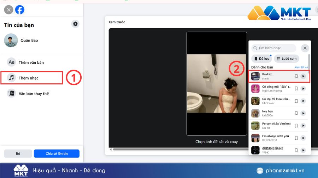Focus the Tìm kiếm nhạc search field

tap(274, 48)
